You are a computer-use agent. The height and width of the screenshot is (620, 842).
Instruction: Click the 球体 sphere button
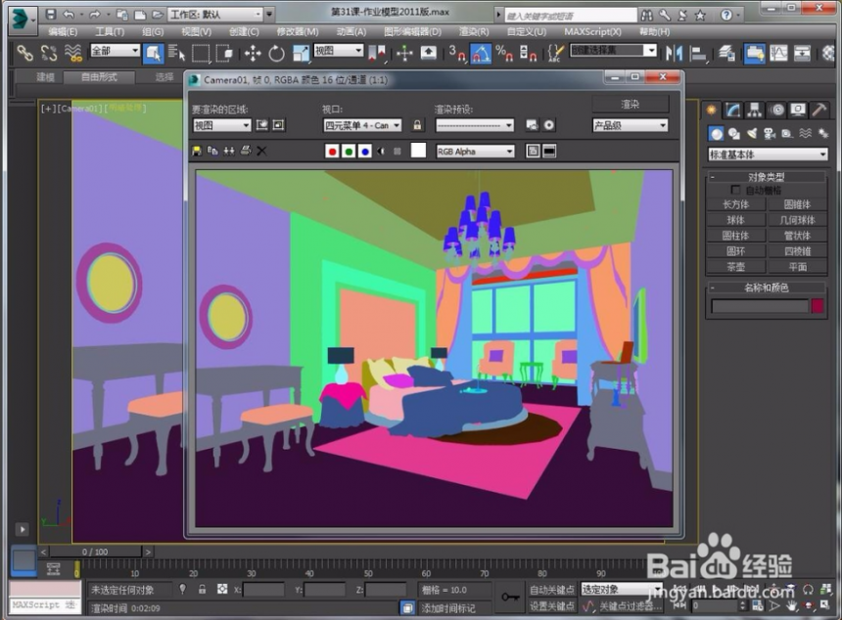coord(735,220)
